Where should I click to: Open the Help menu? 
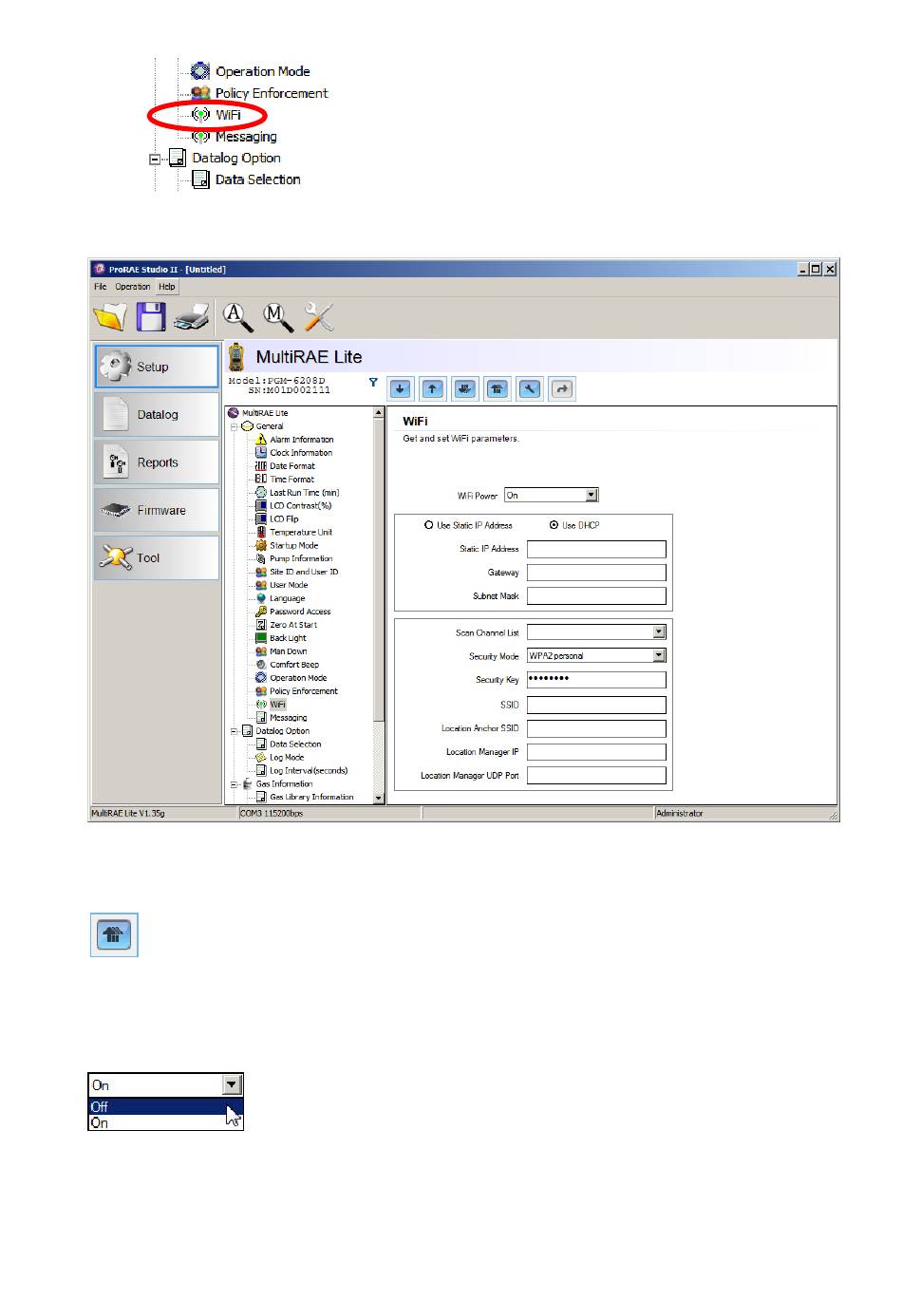click(x=167, y=287)
